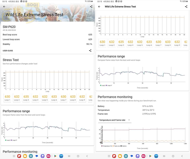Click Temperature value 28°C to 32°C
Viewport: 190px width, 159px height.
point(148,110)
